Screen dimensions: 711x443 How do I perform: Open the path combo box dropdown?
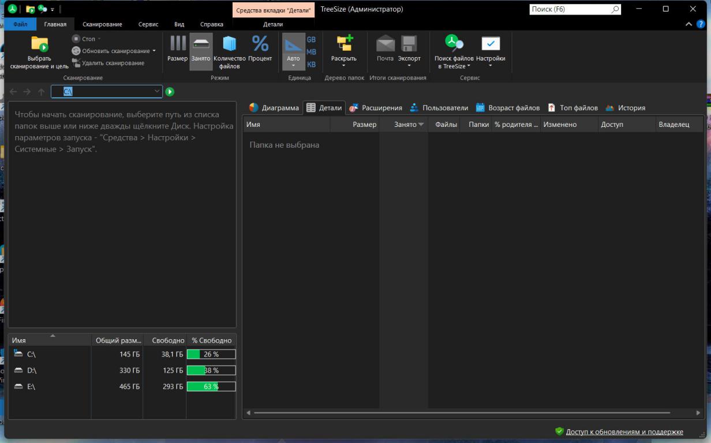pos(157,92)
